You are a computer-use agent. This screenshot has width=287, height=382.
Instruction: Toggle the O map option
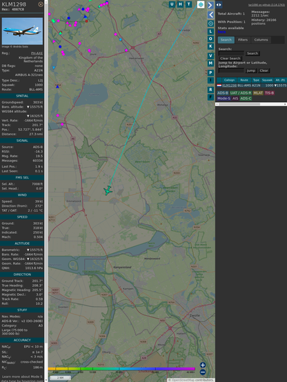pos(210,39)
